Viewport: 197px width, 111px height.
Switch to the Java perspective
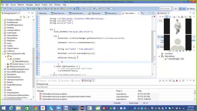(182, 9)
